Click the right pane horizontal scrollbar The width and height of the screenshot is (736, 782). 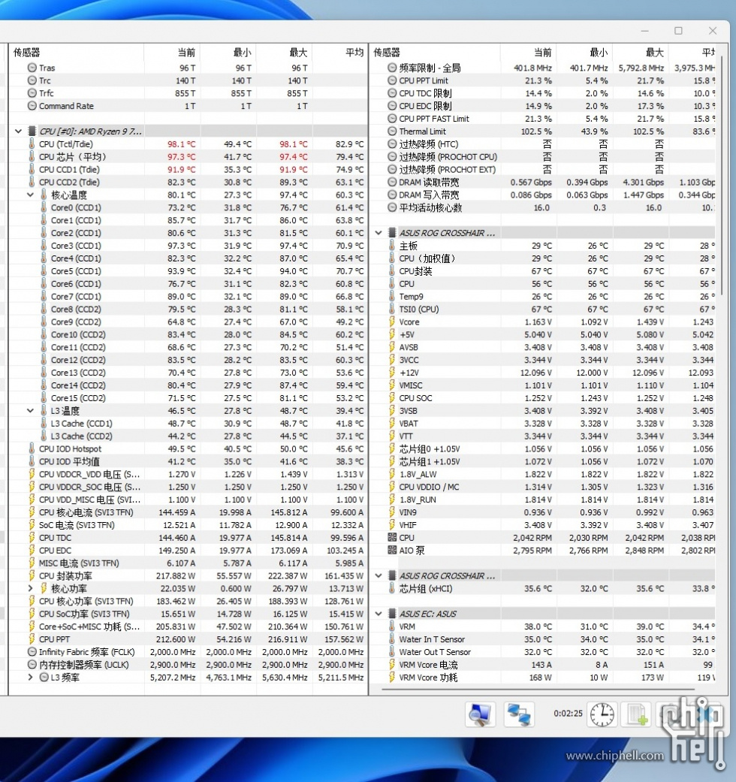click(x=538, y=690)
